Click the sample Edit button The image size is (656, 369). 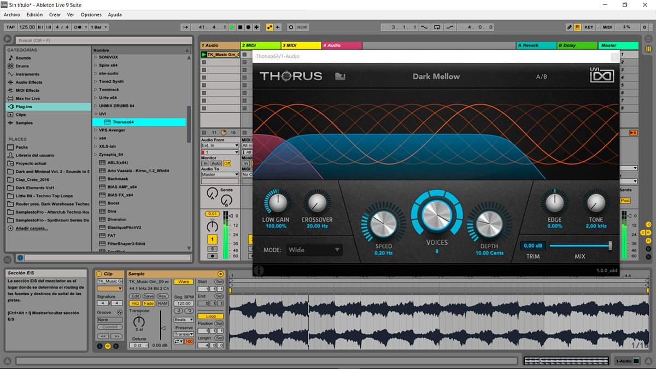(135, 296)
